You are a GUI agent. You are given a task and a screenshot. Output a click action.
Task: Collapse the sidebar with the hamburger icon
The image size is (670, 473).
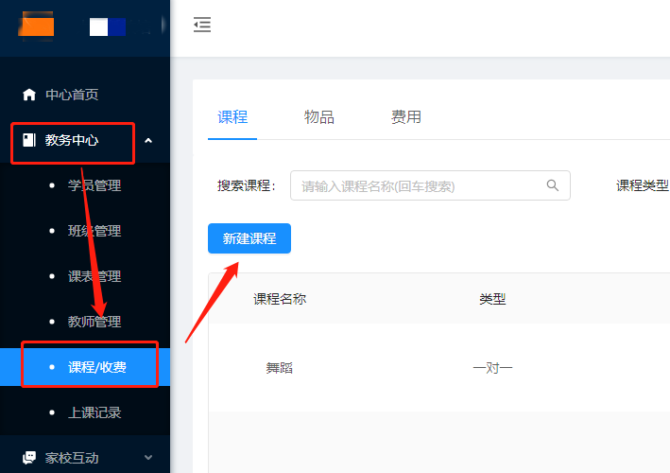click(202, 25)
